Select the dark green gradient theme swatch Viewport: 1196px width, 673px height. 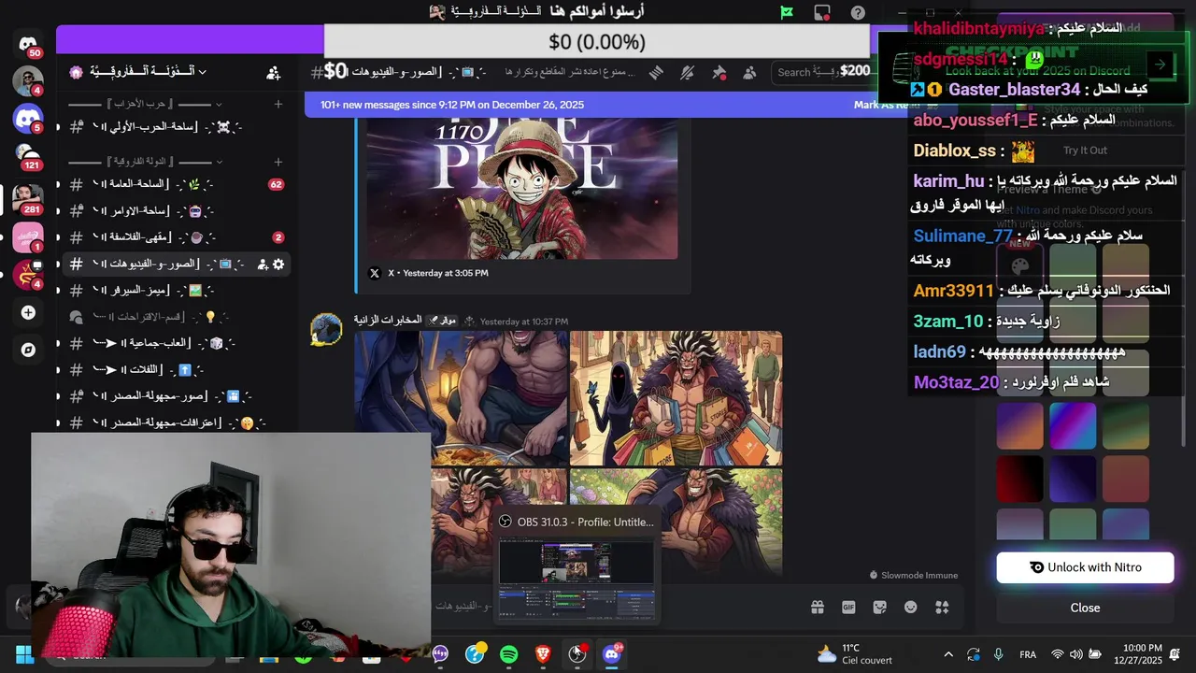coord(1126,425)
